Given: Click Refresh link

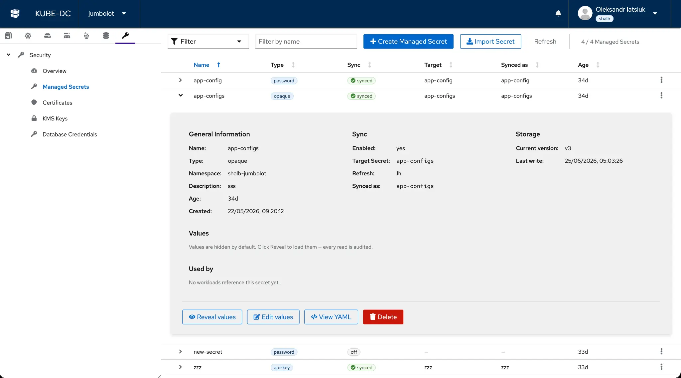Looking at the screenshot, I should (545, 42).
